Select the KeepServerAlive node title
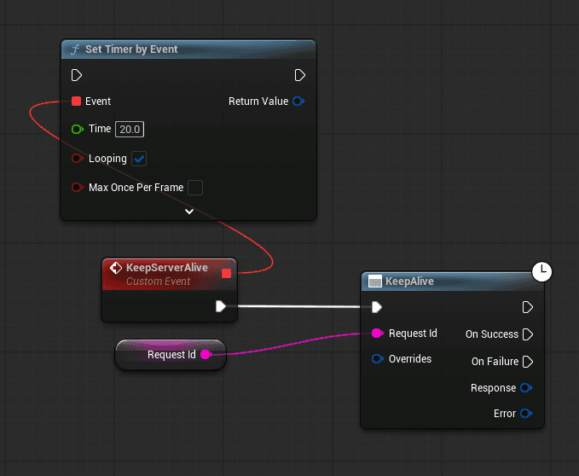Screen dimensions: 579x476 pyautogui.click(x=167, y=268)
